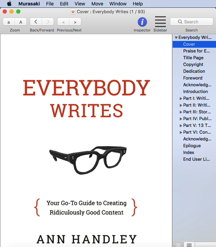Viewport: 216px width, 247px height.
Task: Select Cover in the sidebar
Action: (194, 44)
